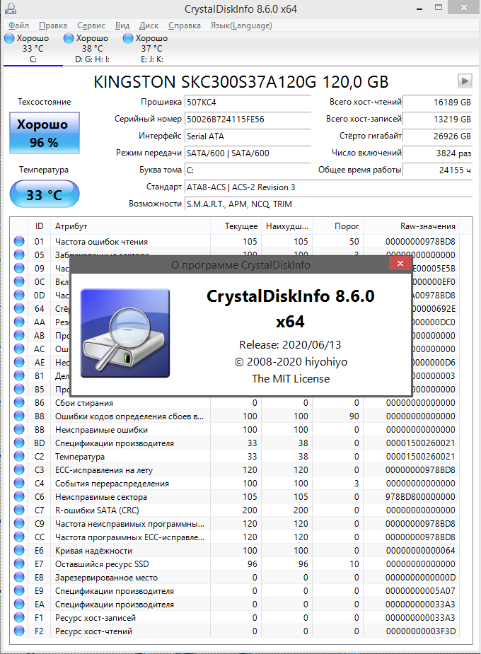
Task: Select the Ресурс хост-записей row
Action: 235,618
